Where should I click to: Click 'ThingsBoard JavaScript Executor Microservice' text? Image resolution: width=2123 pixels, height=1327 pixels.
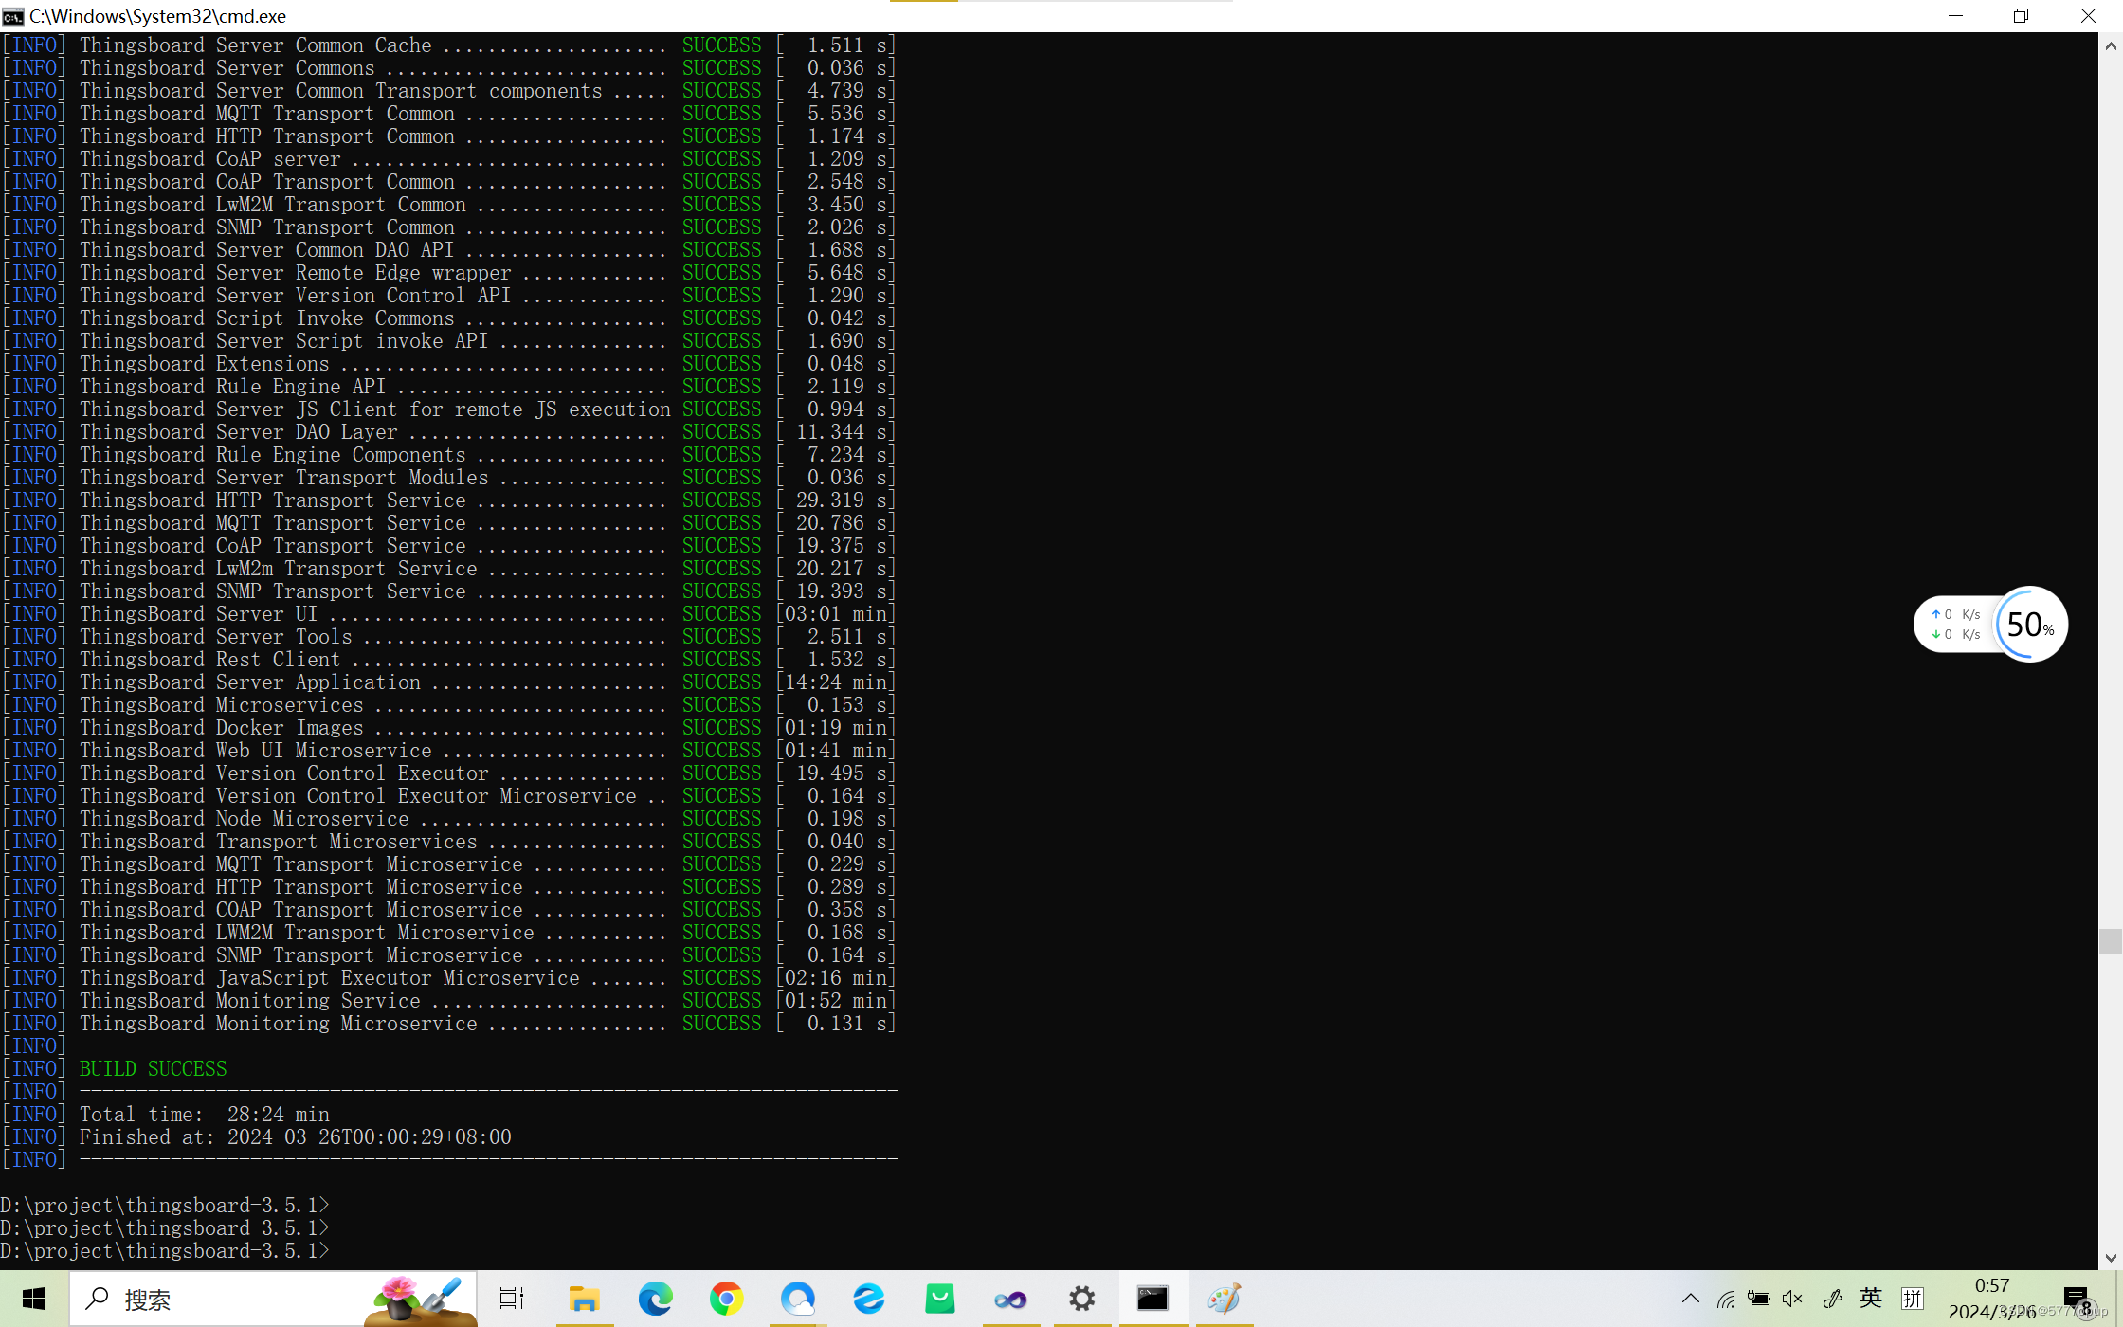click(329, 978)
